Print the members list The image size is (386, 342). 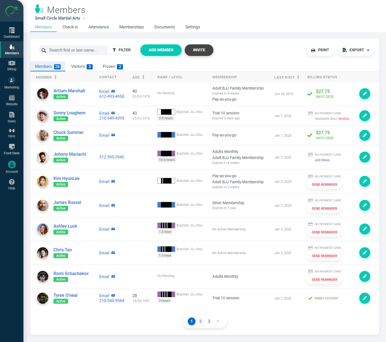[x=320, y=50]
